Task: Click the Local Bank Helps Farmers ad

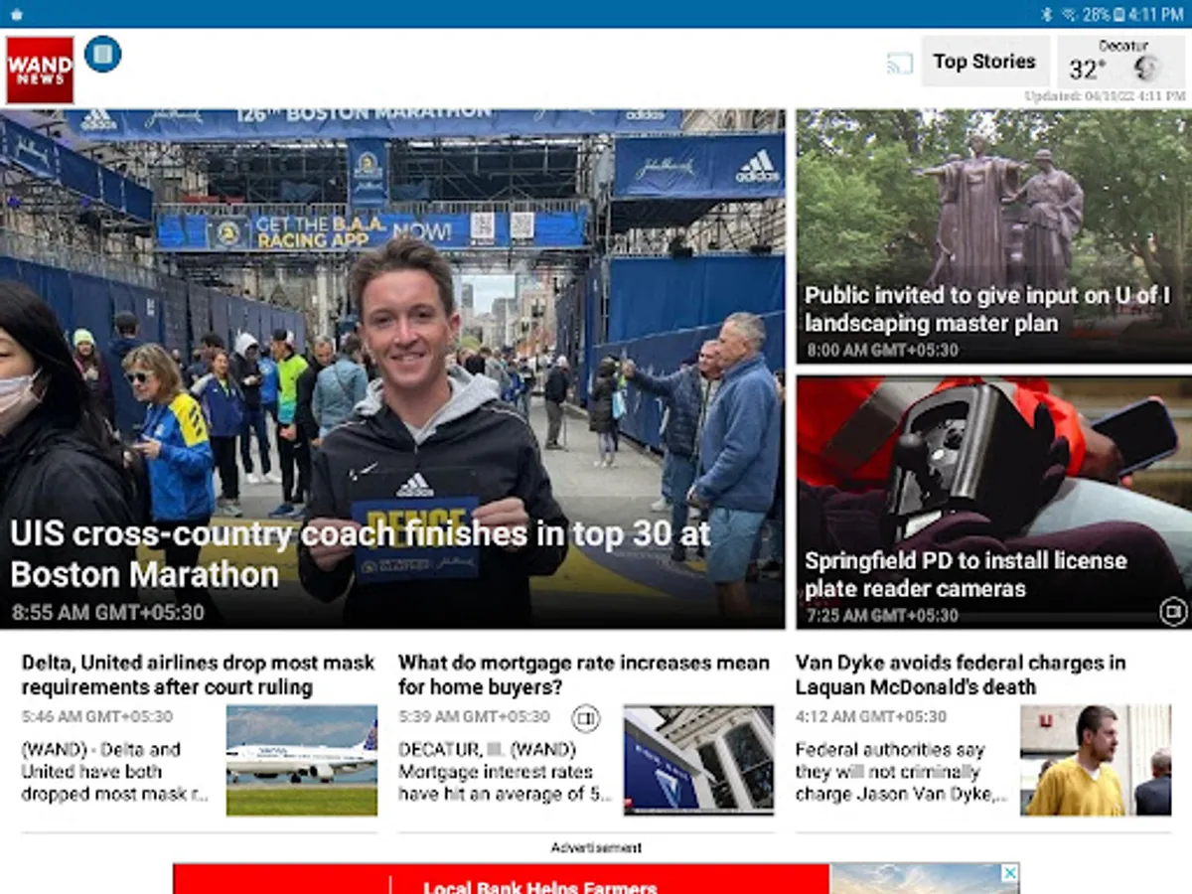Action: point(596,879)
